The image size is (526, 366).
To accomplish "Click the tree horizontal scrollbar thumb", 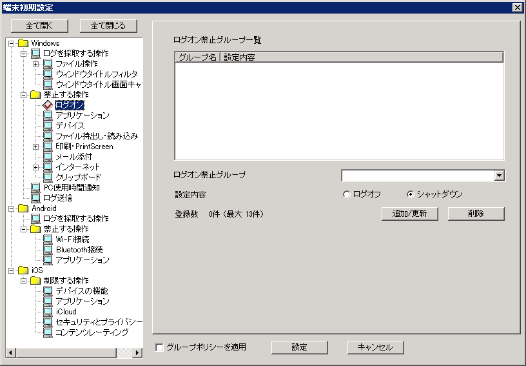I will click(x=66, y=352).
